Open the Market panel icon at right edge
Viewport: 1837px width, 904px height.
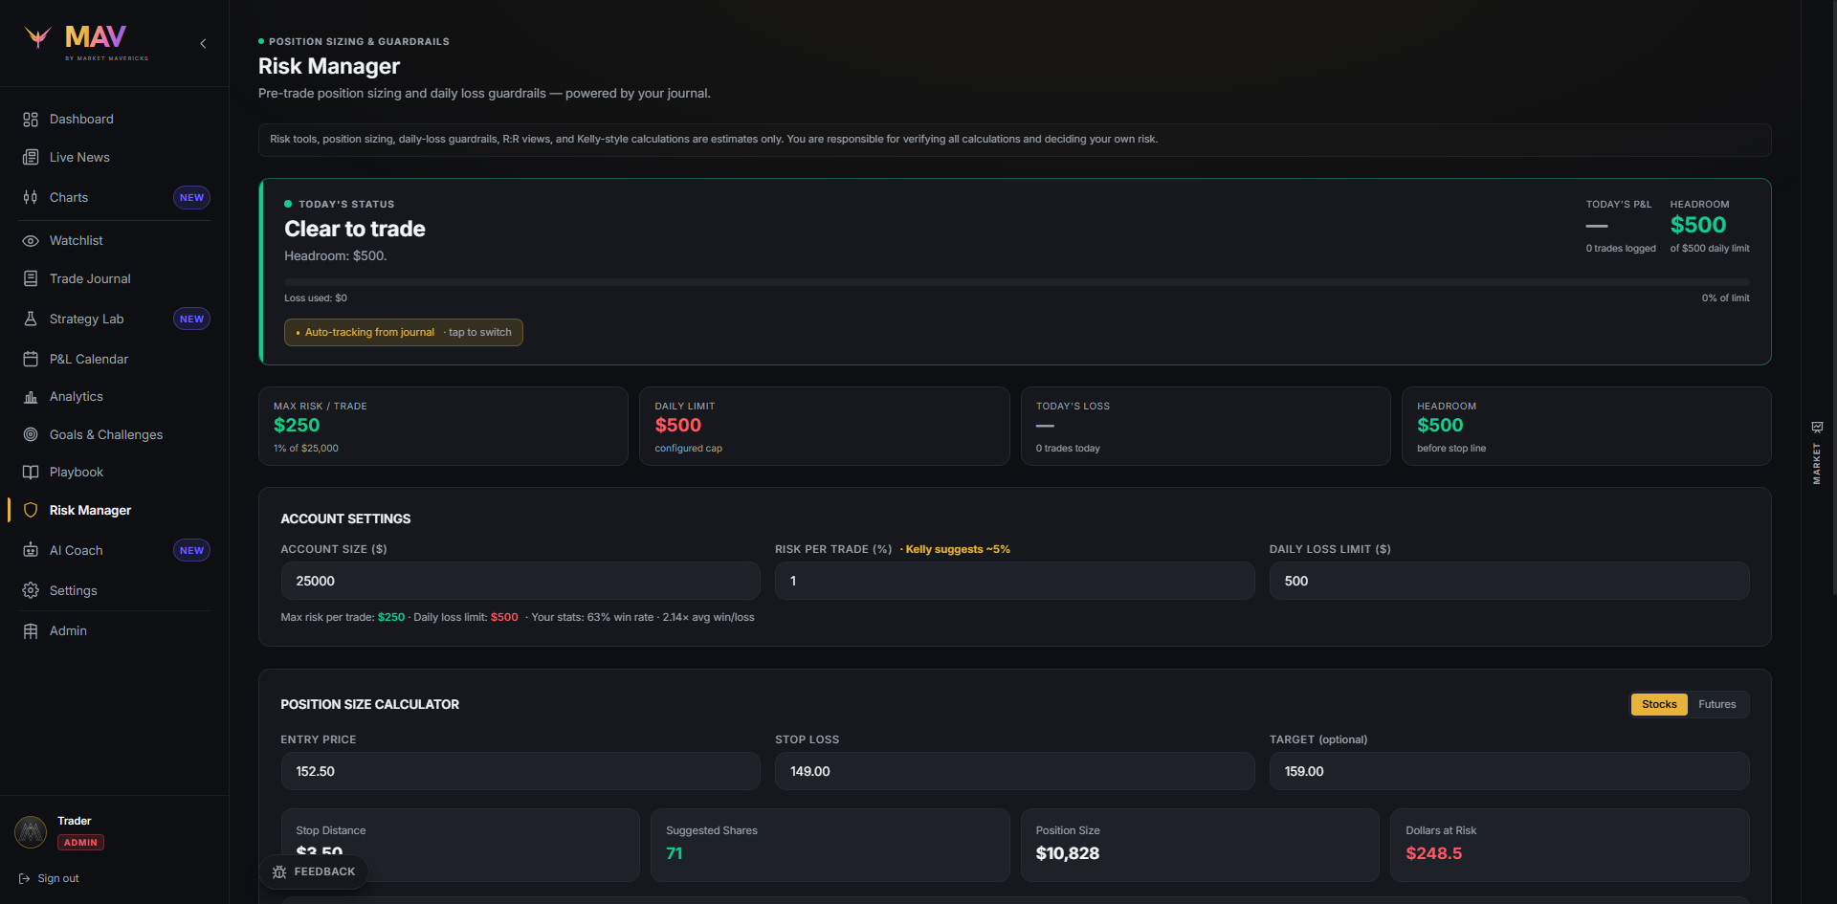click(x=1817, y=428)
